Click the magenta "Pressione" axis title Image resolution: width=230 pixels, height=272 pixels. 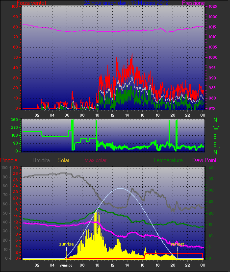(x=193, y=3)
